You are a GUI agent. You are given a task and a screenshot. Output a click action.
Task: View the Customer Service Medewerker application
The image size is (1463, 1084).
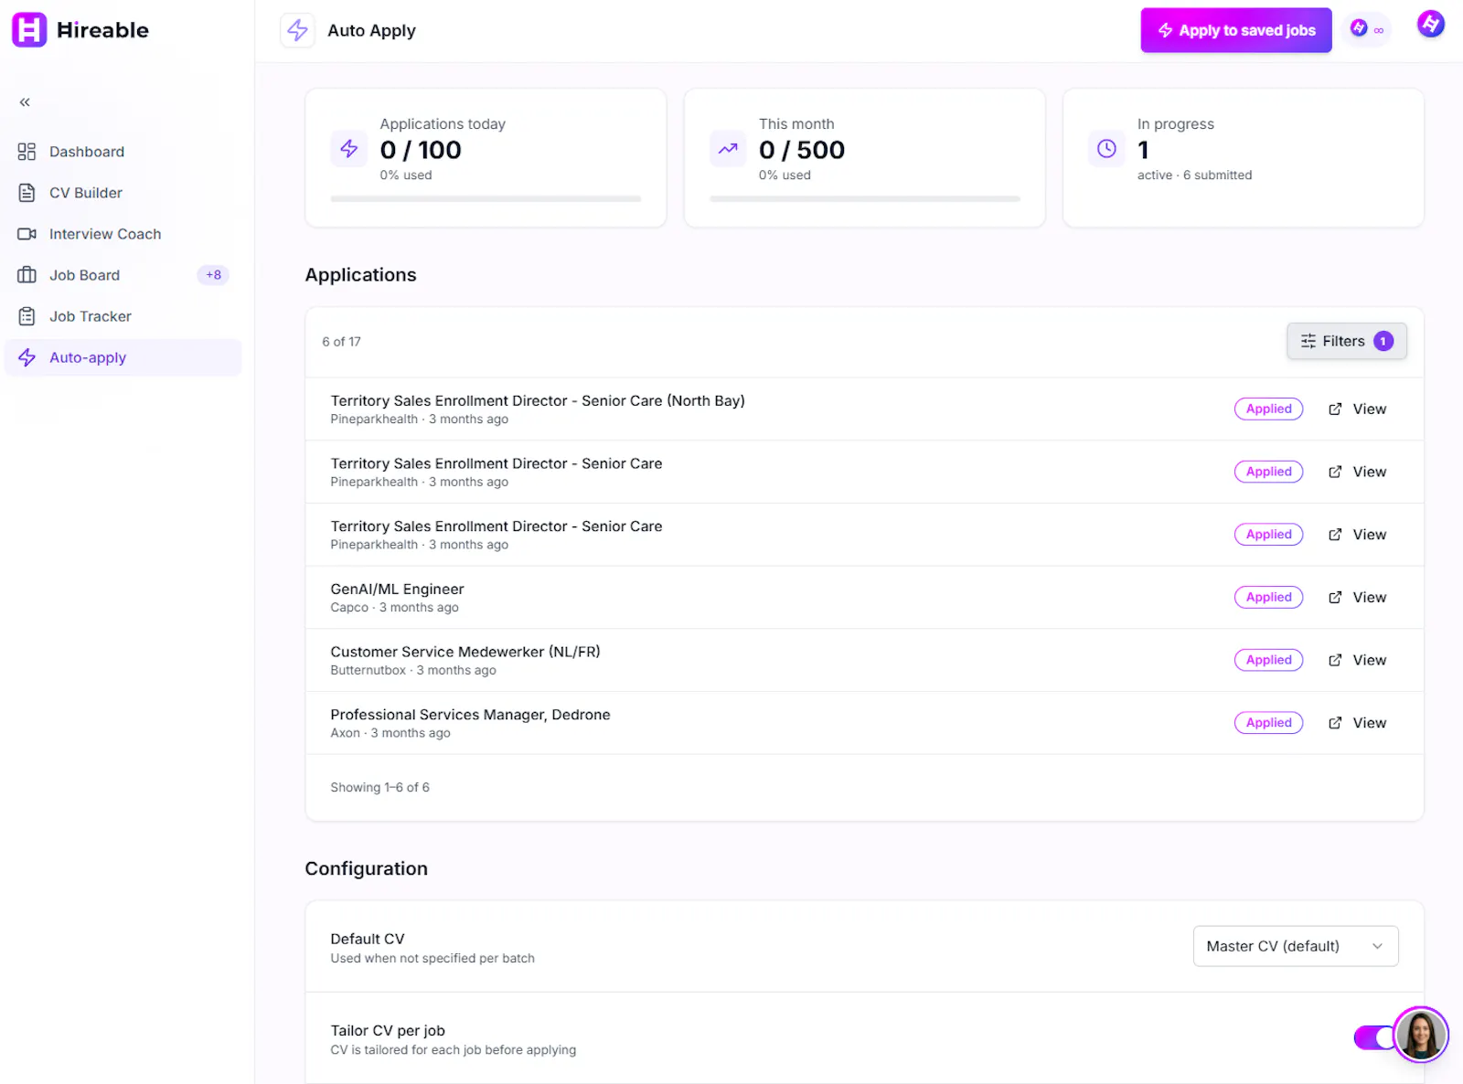[1358, 660]
